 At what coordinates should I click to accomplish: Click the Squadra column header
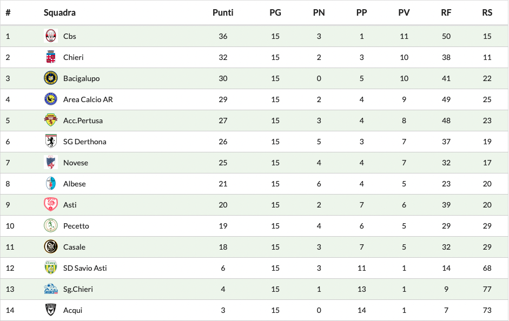point(60,12)
